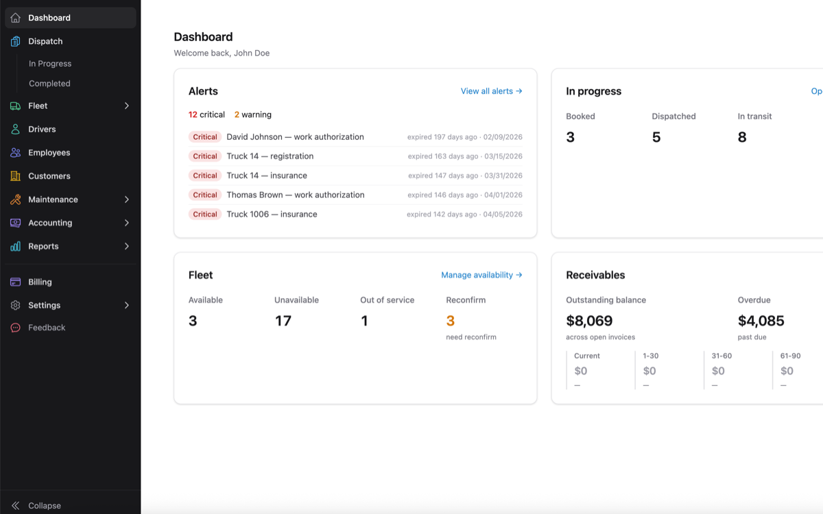Click the Collapse double-chevron icon

15,506
